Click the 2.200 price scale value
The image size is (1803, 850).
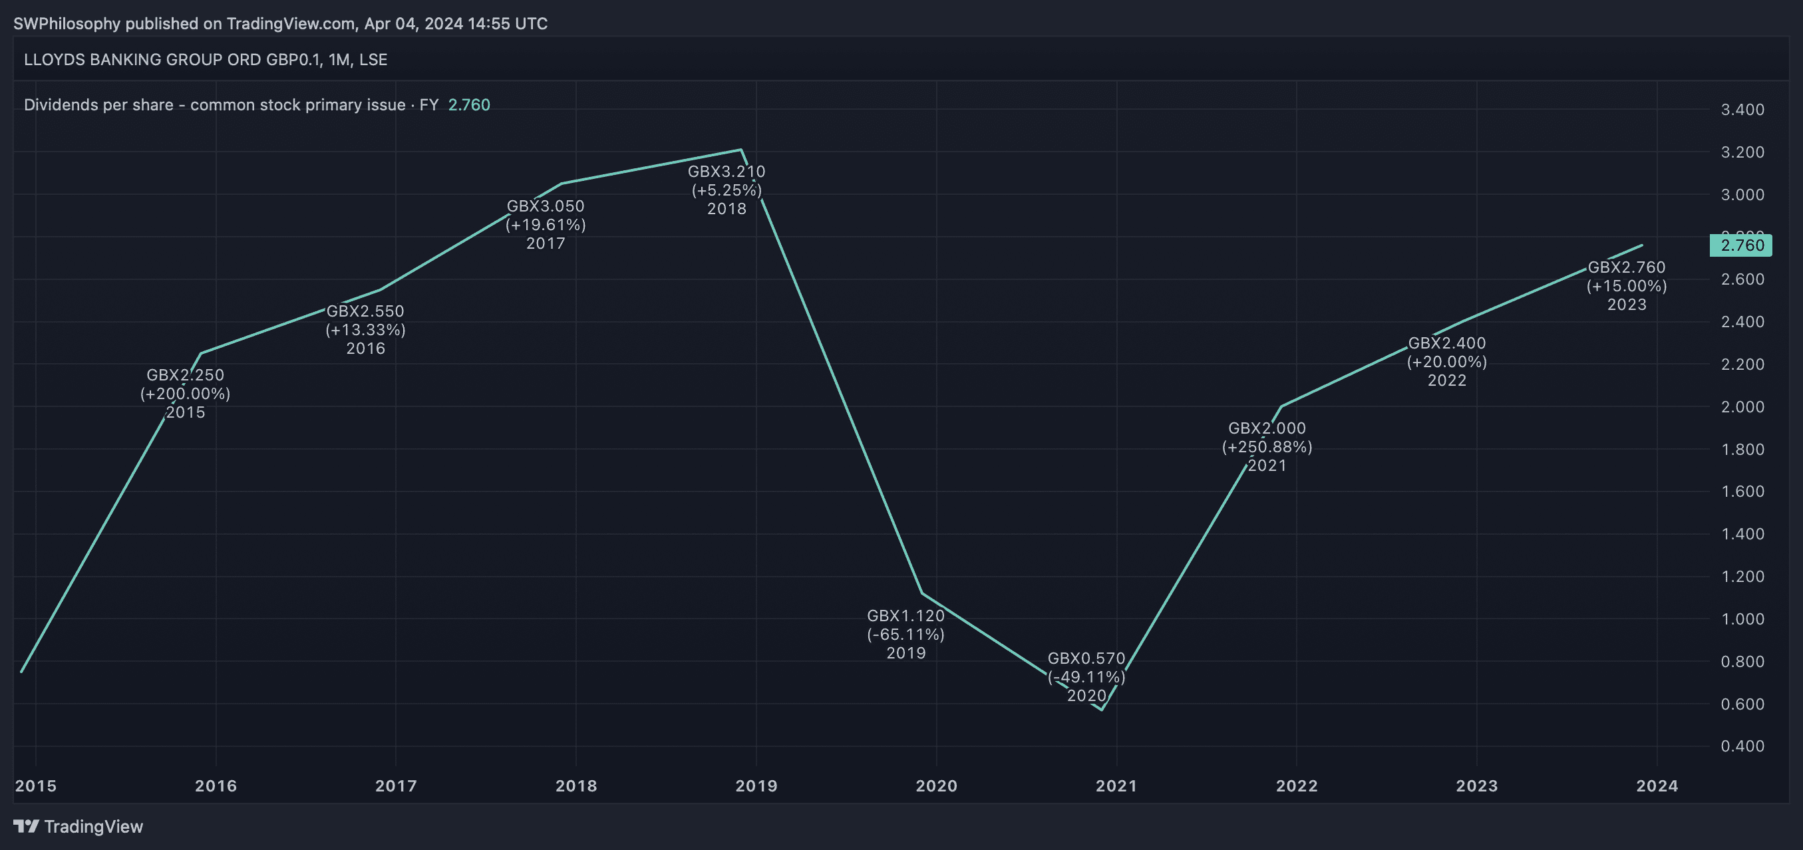click(1743, 364)
